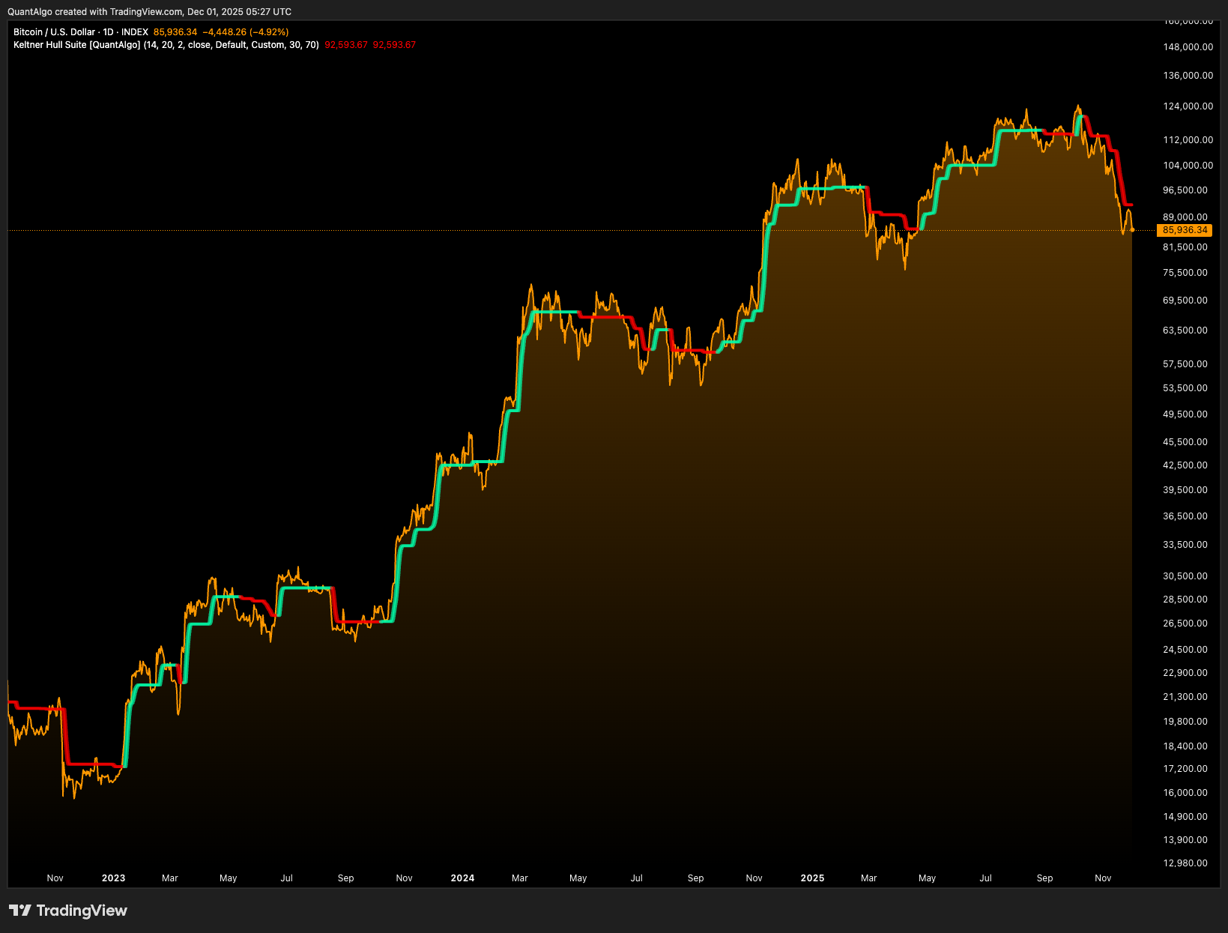
Task: Click the "63,500.00" price axis label
Action: pos(1185,330)
